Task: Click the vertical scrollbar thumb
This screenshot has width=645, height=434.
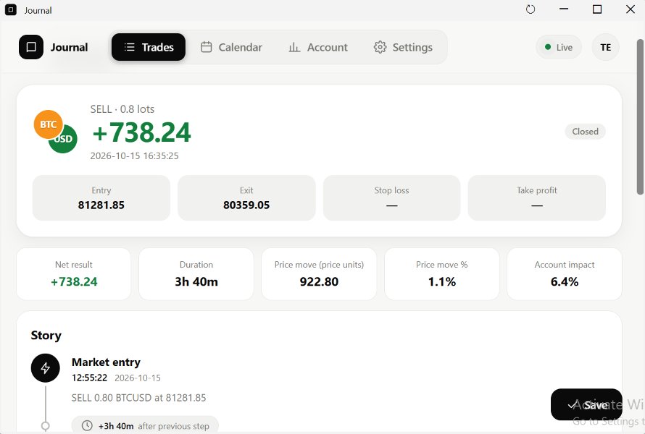Action: [640, 117]
